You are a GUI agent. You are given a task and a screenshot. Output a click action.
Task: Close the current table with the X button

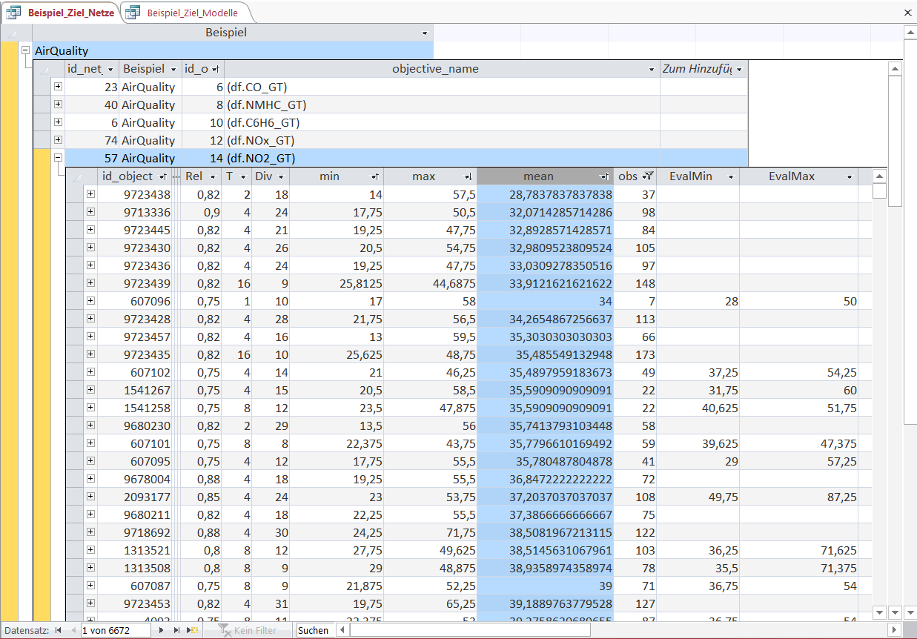point(908,13)
